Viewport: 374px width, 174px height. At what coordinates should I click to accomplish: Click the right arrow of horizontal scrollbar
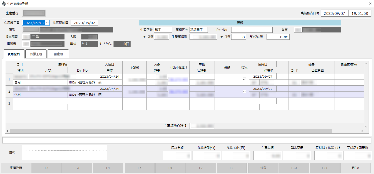(362, 131)
